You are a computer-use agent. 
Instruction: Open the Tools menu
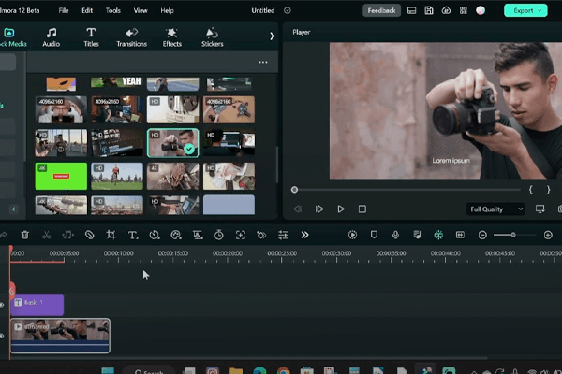point(113,10)
